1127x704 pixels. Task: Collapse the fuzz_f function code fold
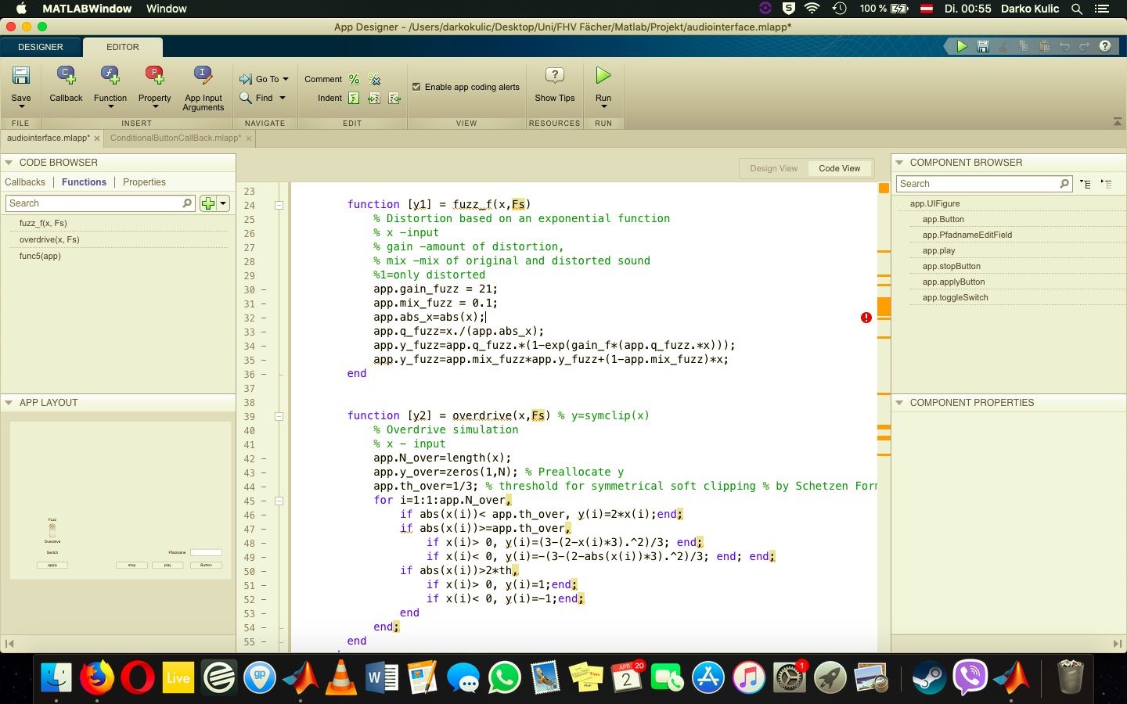pos(279,206)
